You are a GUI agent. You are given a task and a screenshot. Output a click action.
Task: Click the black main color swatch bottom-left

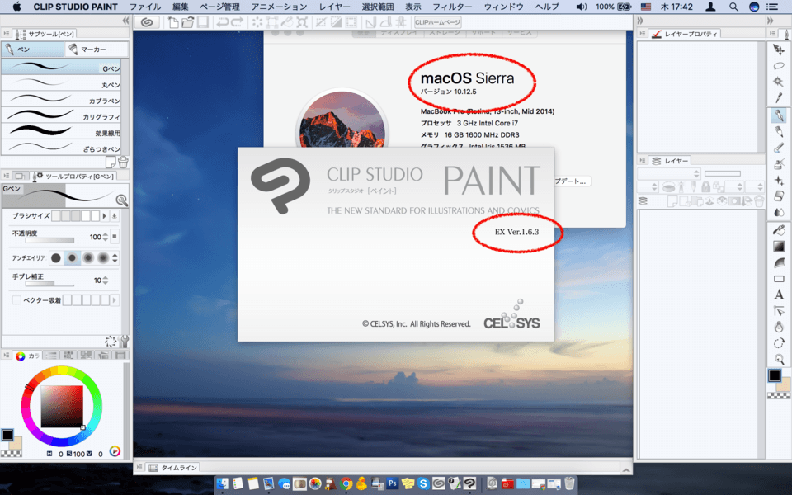coord(7,435)
